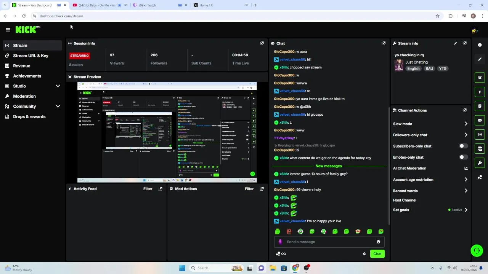
Task: Click the pencil icon in right sidebar
Action: (x=480, y=59)
